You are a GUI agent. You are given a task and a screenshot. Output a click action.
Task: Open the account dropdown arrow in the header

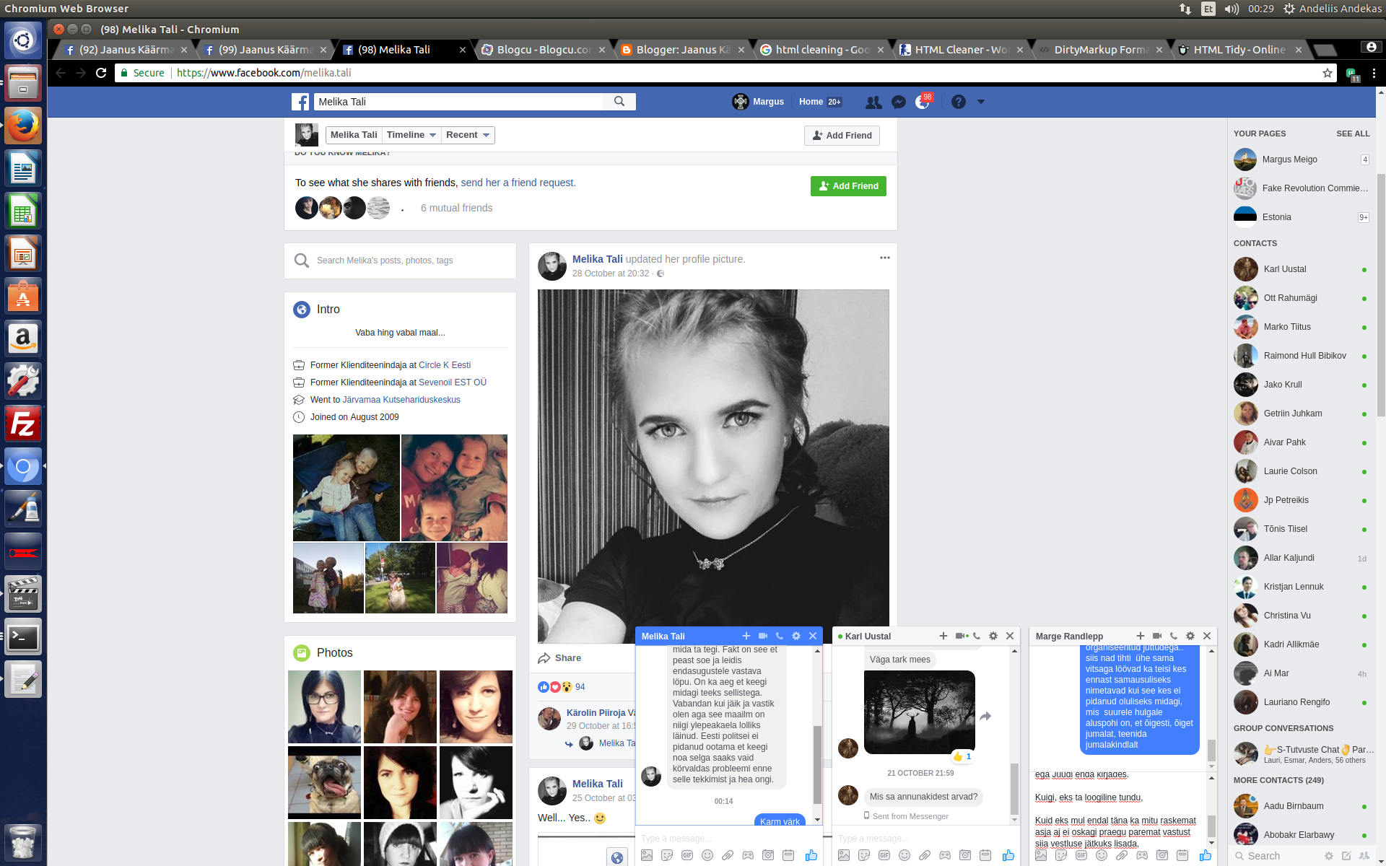[x=981, y=102]
